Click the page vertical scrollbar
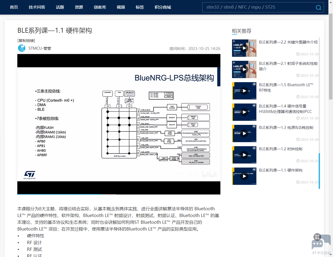 coord(331,56)
